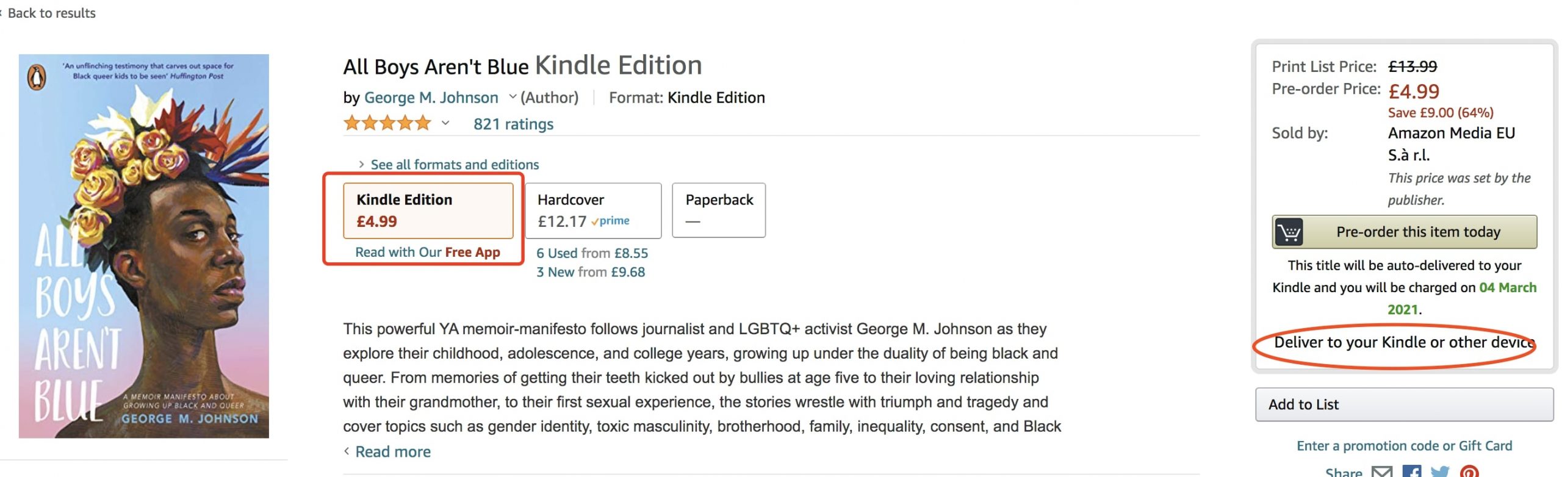The height and width of the screenshot is (477, 1562).
Task: Switch to the Hardcover format option
Action: tap(592, 210)
